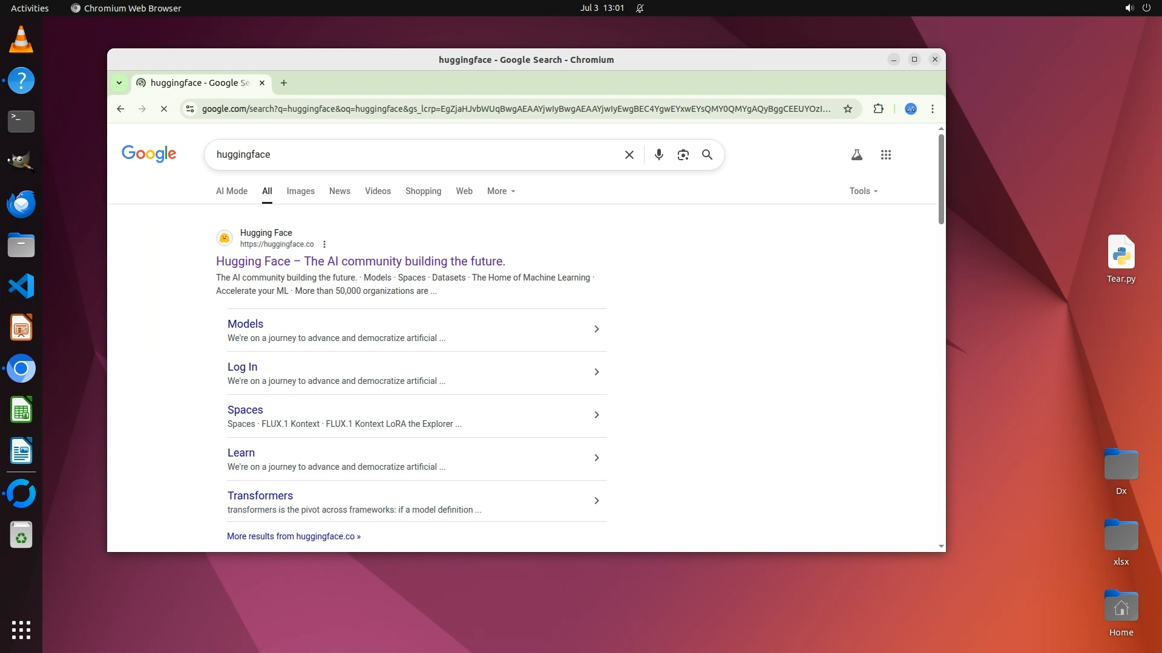
Task: Open the Models sitelink chevron
Action: [596, 329]
